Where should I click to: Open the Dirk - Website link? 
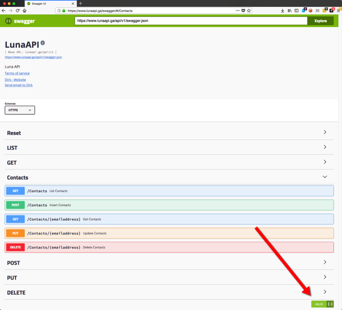click(x=15, y=80)
